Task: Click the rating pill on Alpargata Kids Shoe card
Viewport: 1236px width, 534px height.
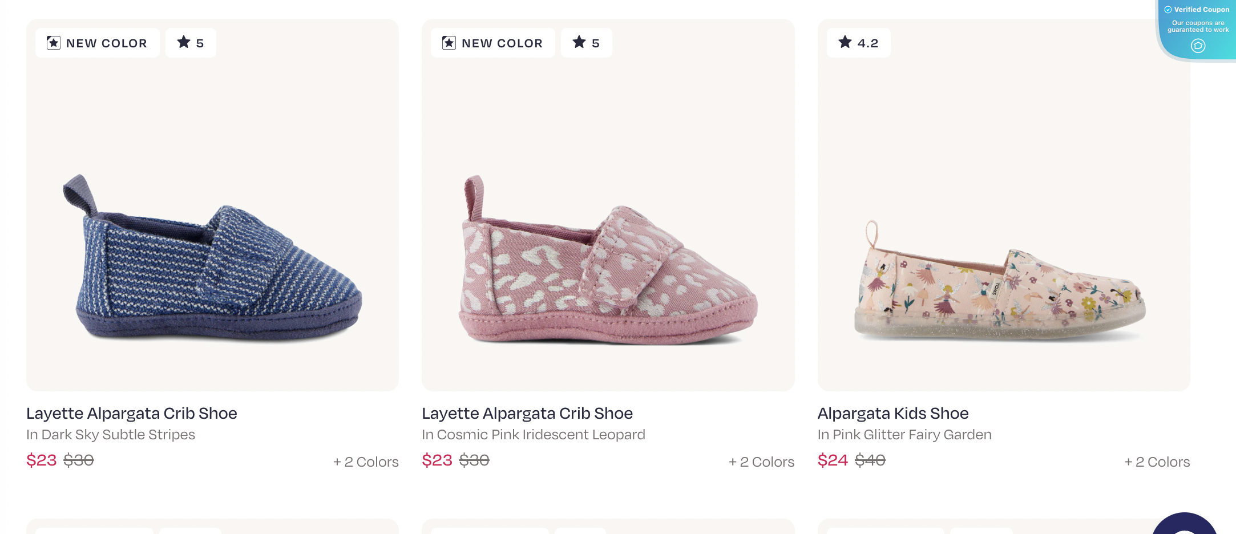Action: pyautogui.click(x=858, y=42)
